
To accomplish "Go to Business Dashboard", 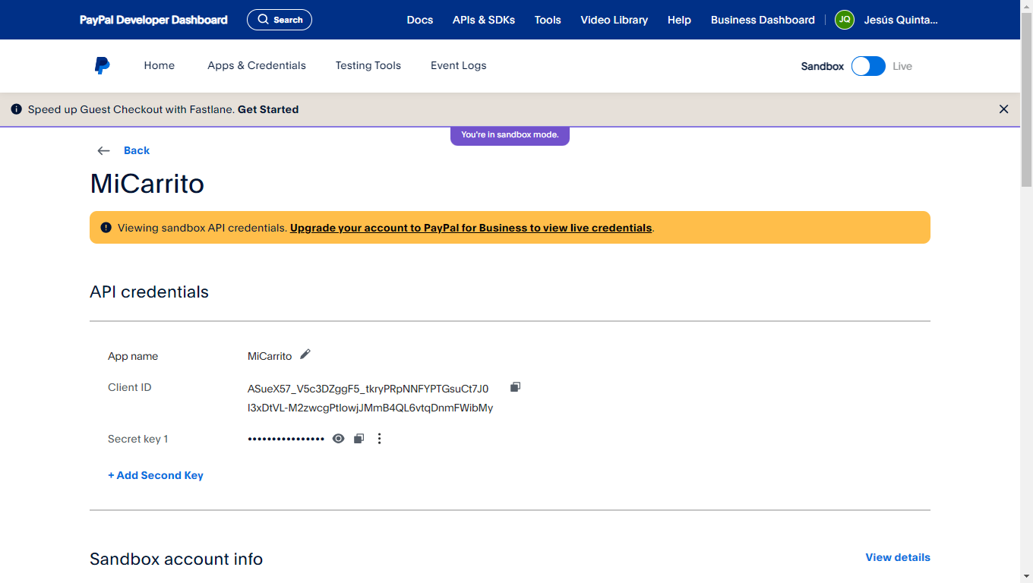I will 763,20.
